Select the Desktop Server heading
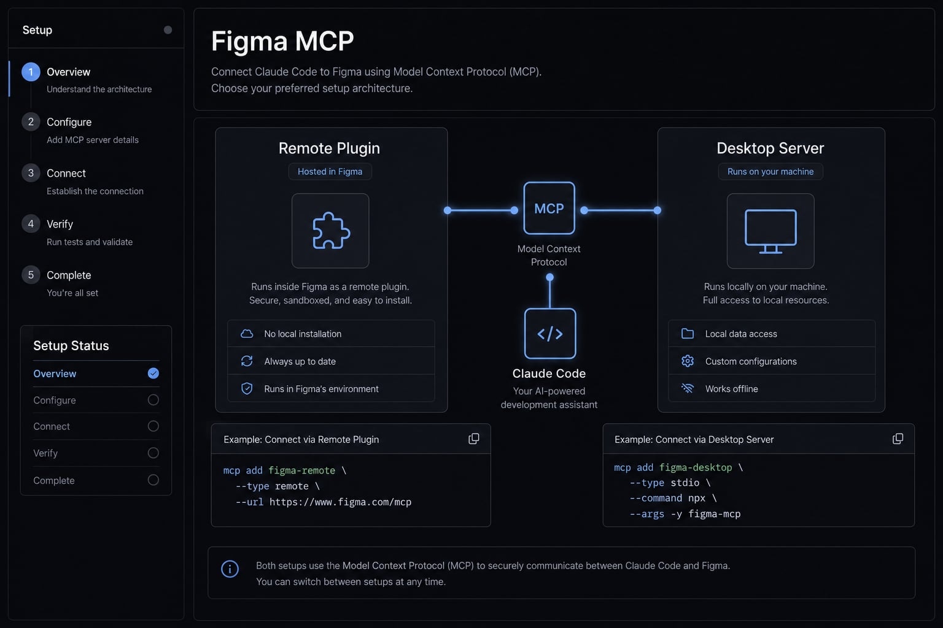Viewport: 943px width, 628px height. [770, 148]
